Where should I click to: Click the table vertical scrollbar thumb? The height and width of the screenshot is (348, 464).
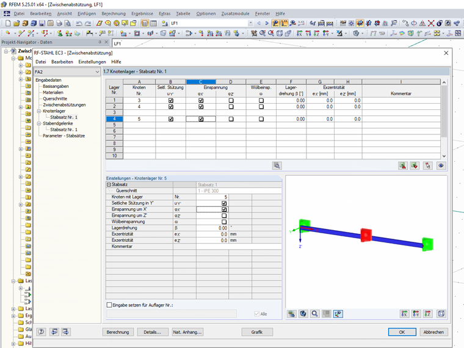coord(444,112)
